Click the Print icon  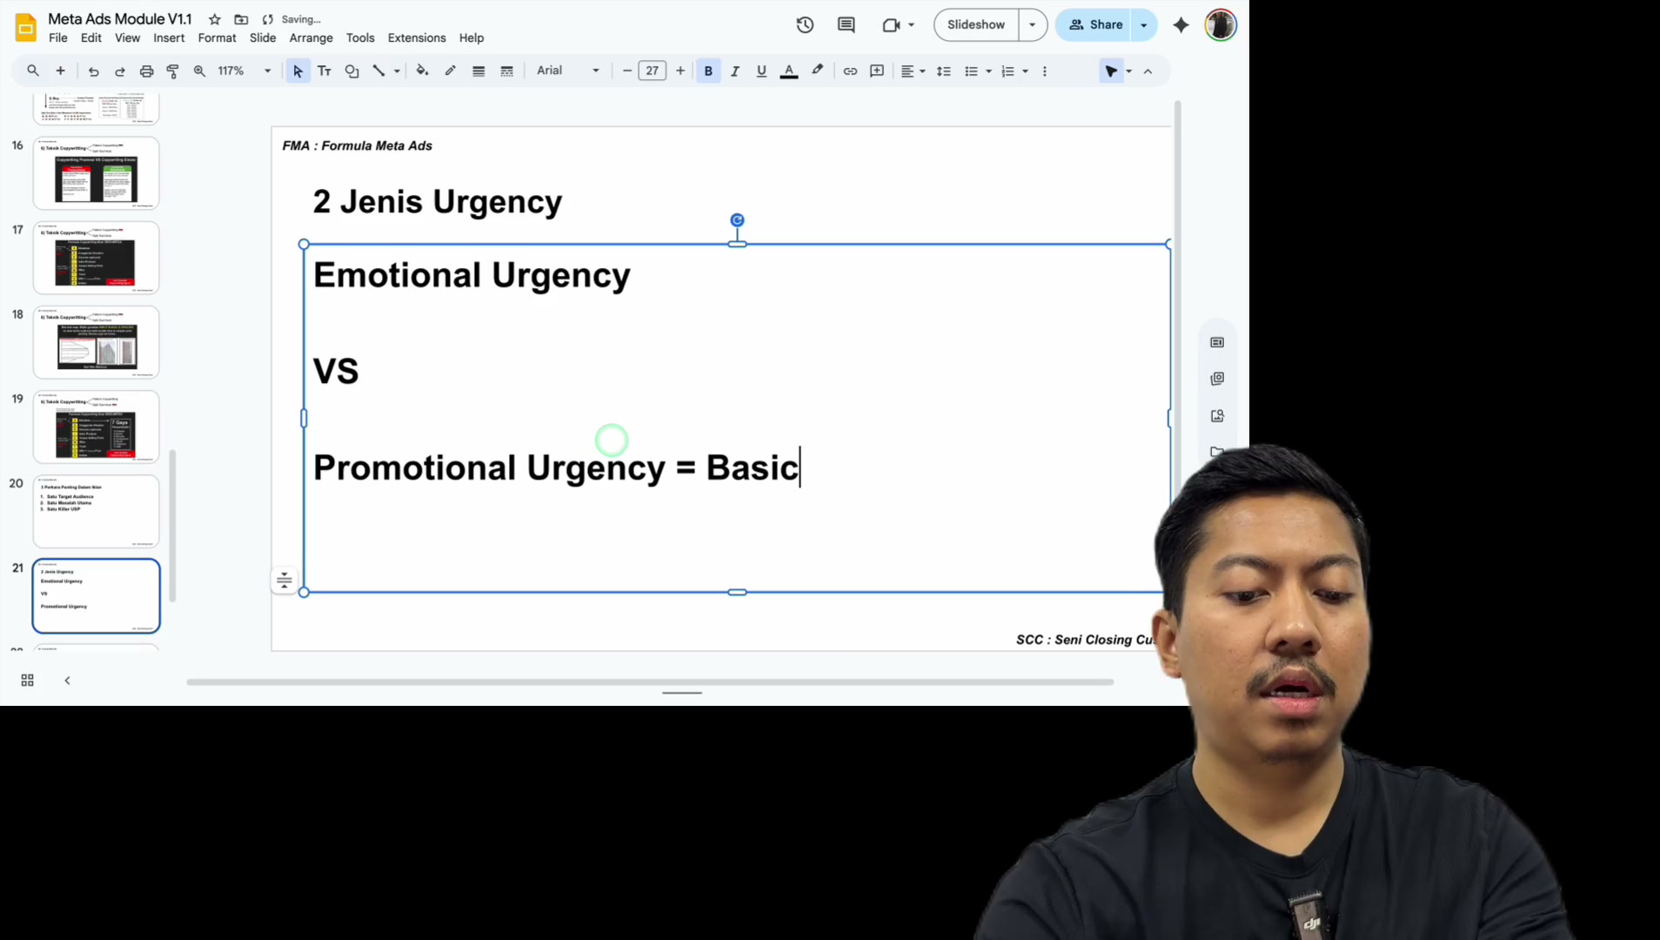click(x=146, y=71)
